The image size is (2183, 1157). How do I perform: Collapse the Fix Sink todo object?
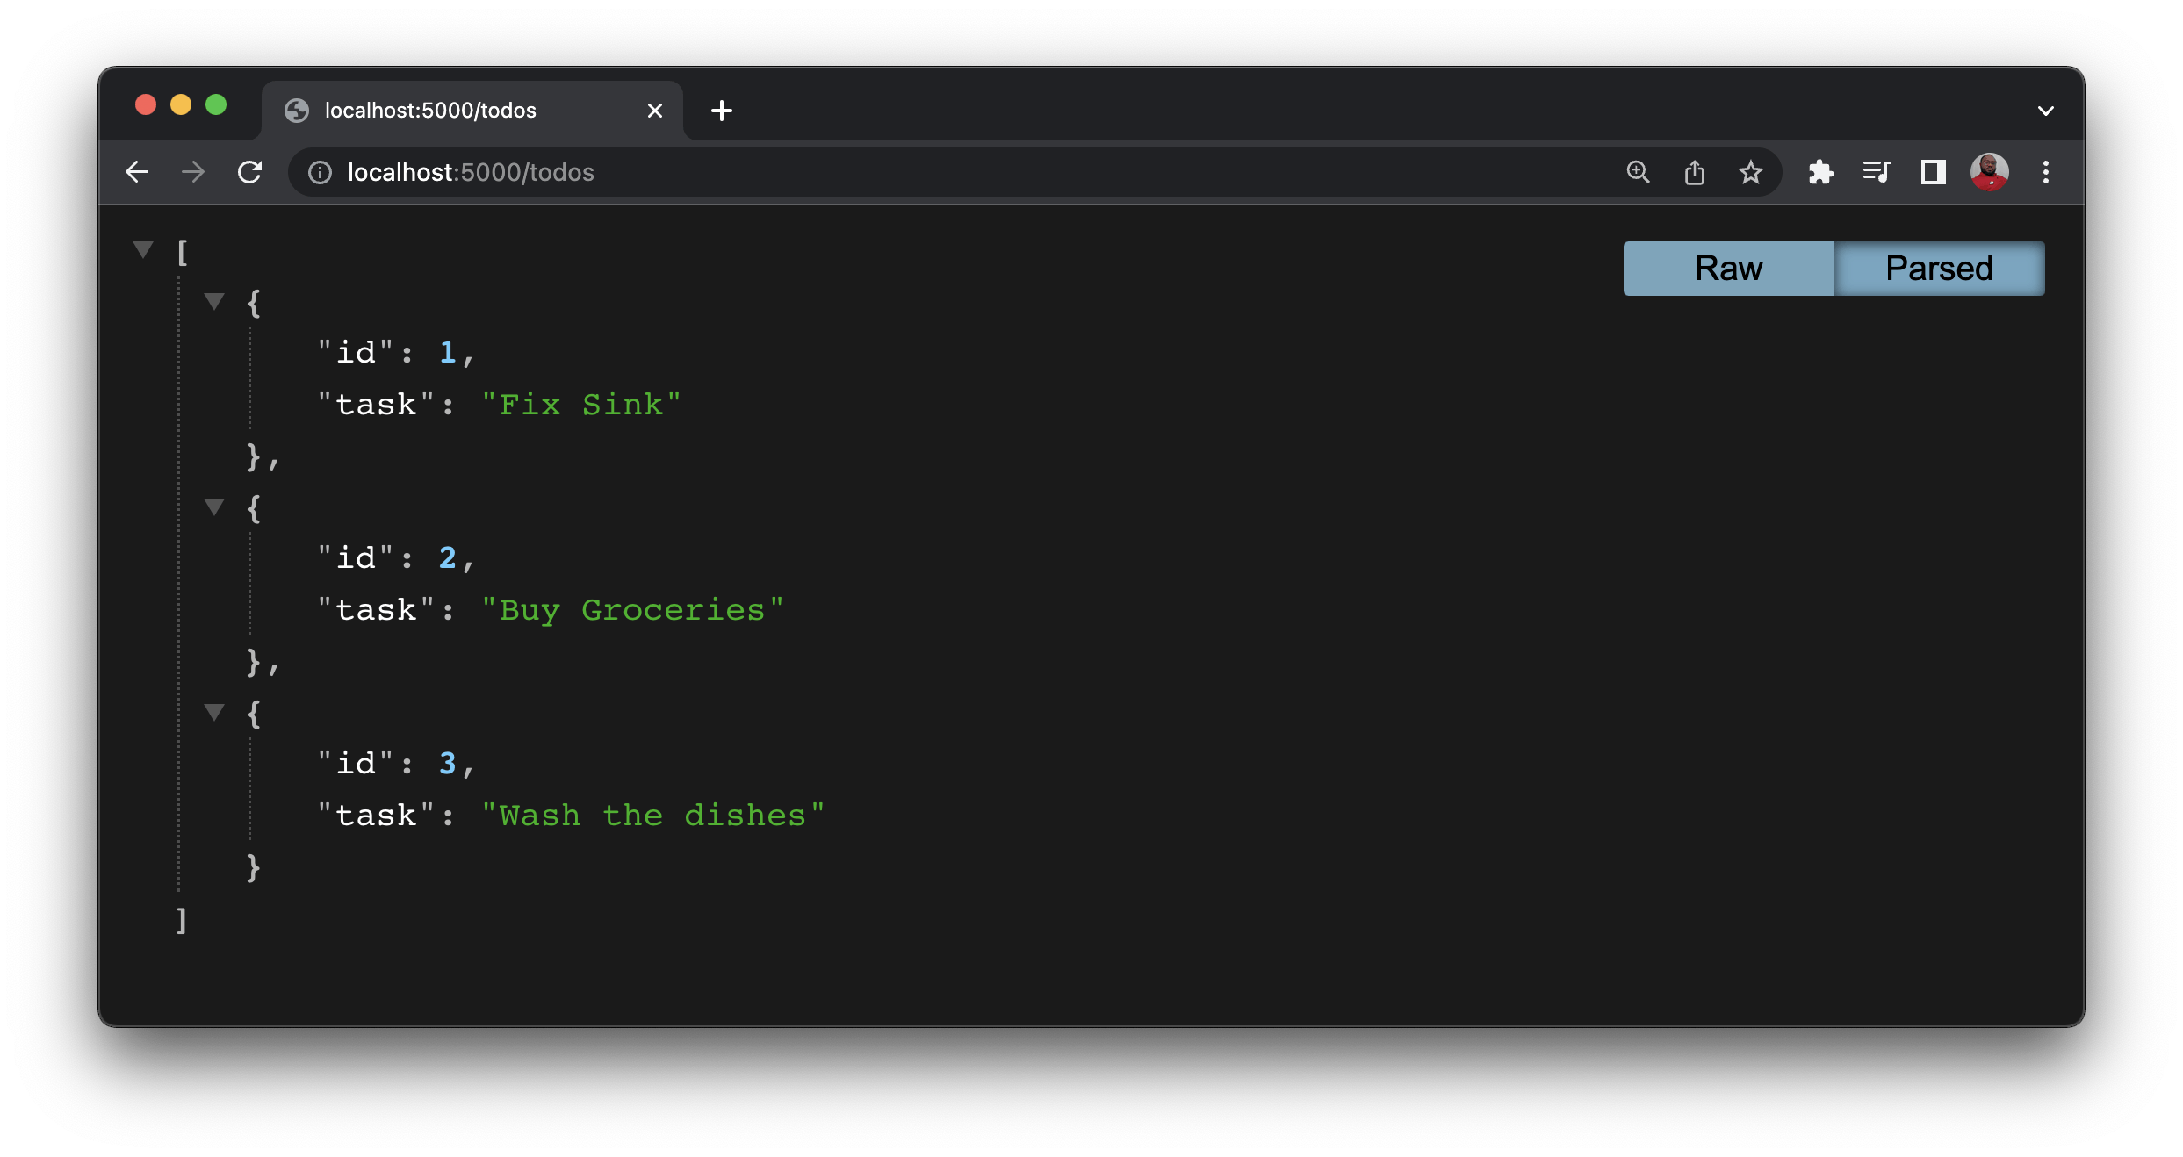point(214,300)
